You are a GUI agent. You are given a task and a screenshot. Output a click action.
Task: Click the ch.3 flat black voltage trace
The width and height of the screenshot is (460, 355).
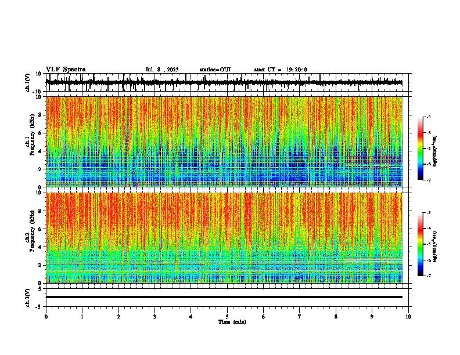(x=224, y=297)
